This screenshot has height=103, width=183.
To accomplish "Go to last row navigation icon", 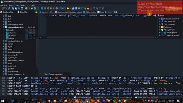I will (x=48, y=8).
